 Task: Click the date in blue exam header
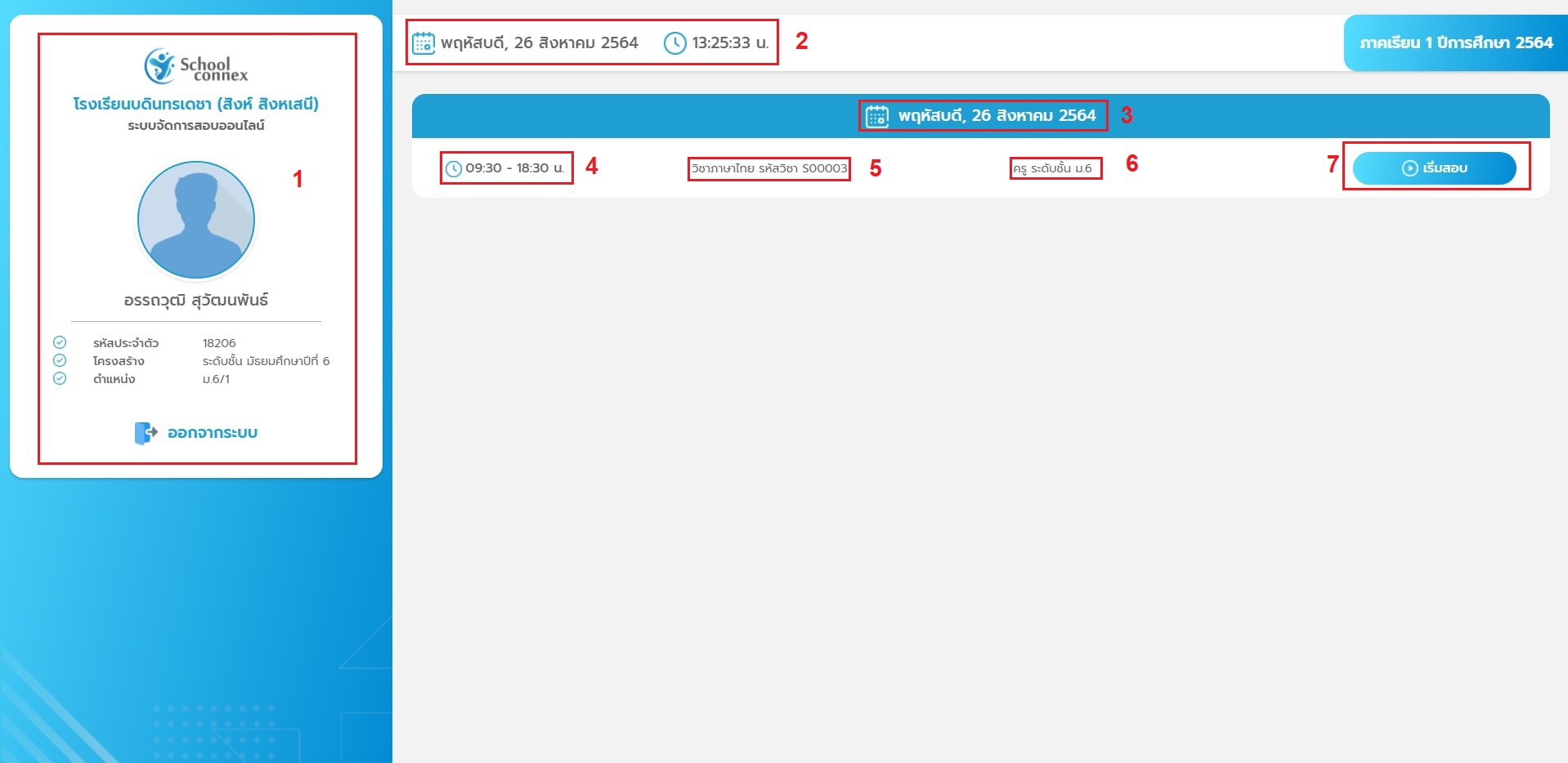[997, 116]
